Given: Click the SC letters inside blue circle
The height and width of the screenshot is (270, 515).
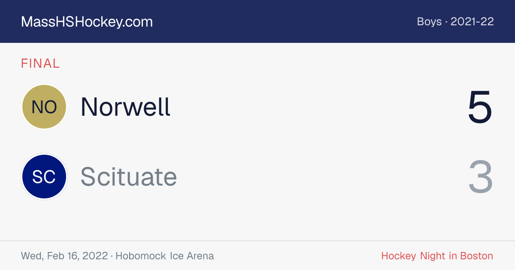Looking at the screenshot, I should [44, 177].
